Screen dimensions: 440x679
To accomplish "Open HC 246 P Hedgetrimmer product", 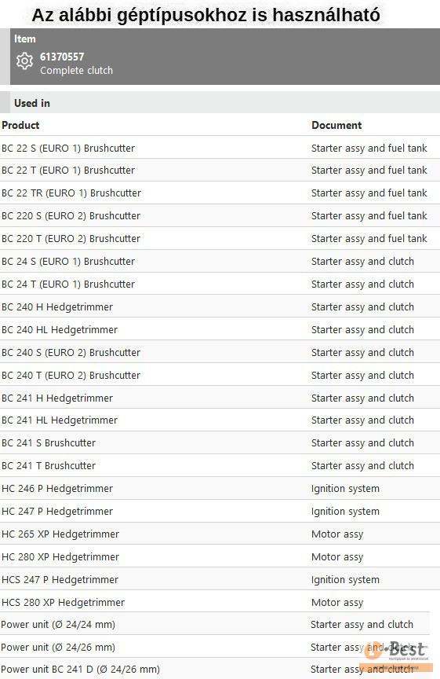I will (57, 489).
